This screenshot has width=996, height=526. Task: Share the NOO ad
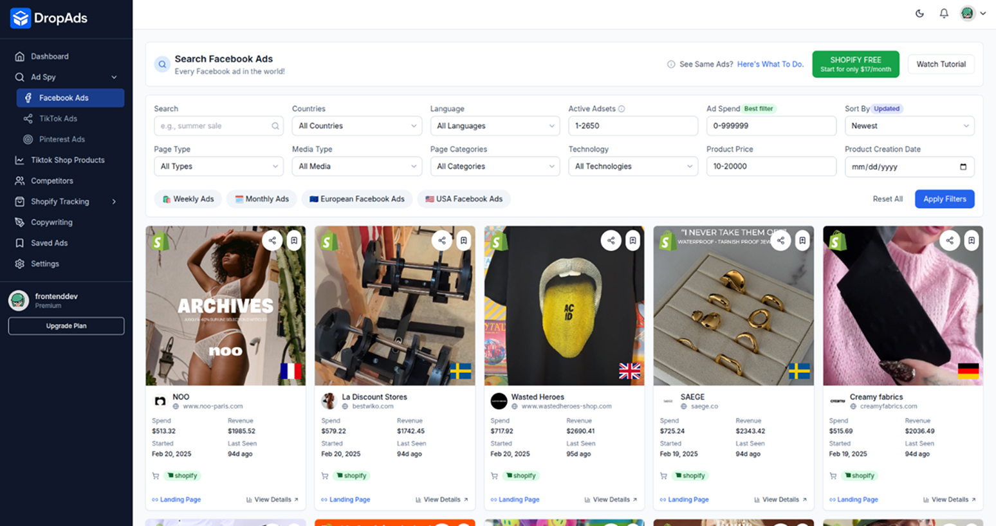click(x=273, y=240)
